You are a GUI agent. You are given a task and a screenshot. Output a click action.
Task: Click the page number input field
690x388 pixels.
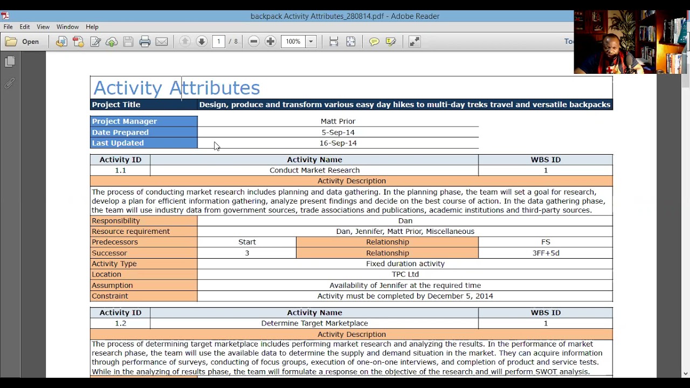pos(219,41)
